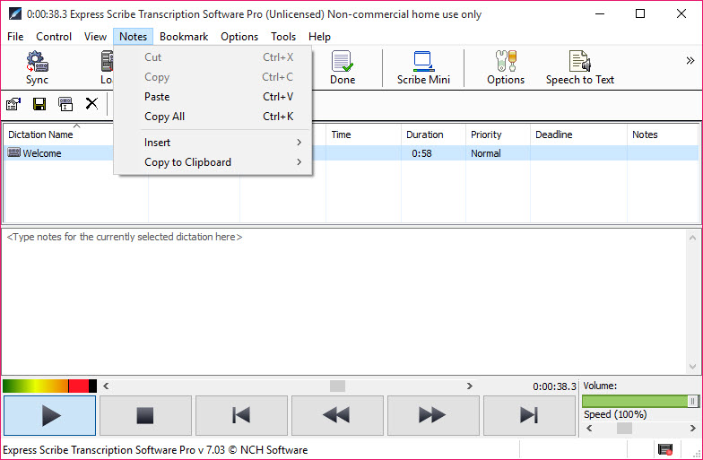Sort by Dictation Name column

(x=58, y=135)
